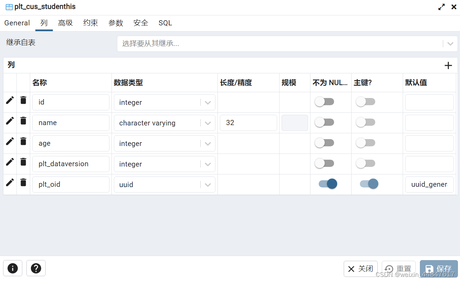Switch to the SQL tab

pyautogui.click(x=165, y=23)
